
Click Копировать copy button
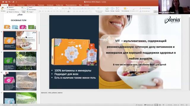point(11,10)
